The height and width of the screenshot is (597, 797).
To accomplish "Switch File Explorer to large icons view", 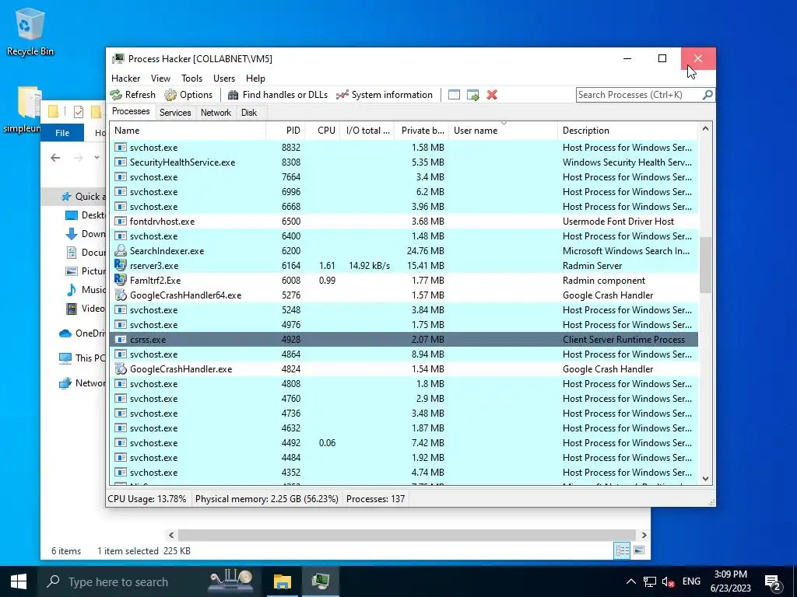I will tap(639, 550).
